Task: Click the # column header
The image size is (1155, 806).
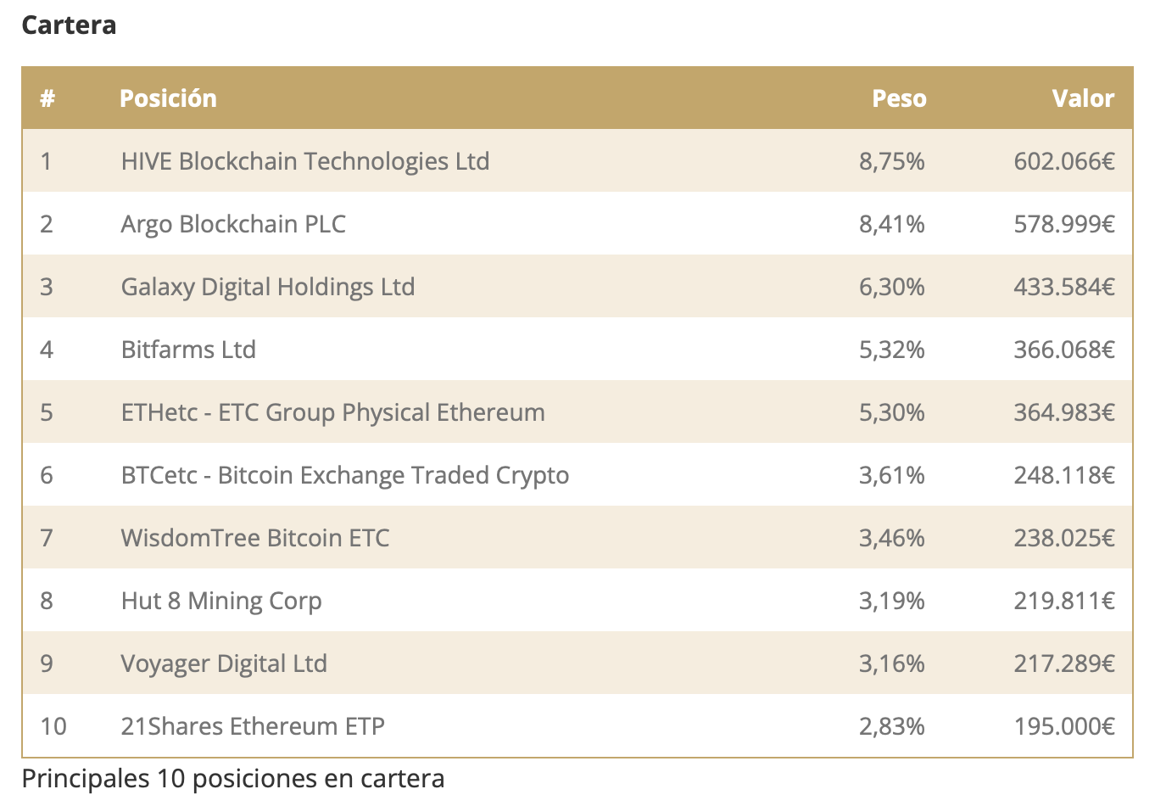Action: tap(47, 98)
